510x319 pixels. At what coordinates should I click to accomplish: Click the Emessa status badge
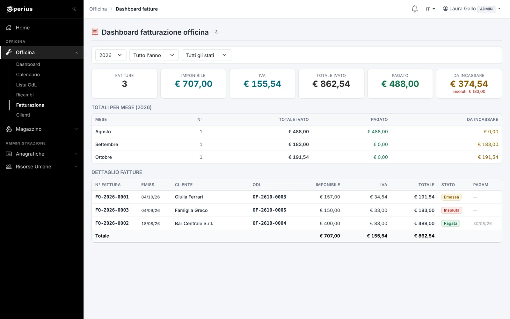coord(451,197)
